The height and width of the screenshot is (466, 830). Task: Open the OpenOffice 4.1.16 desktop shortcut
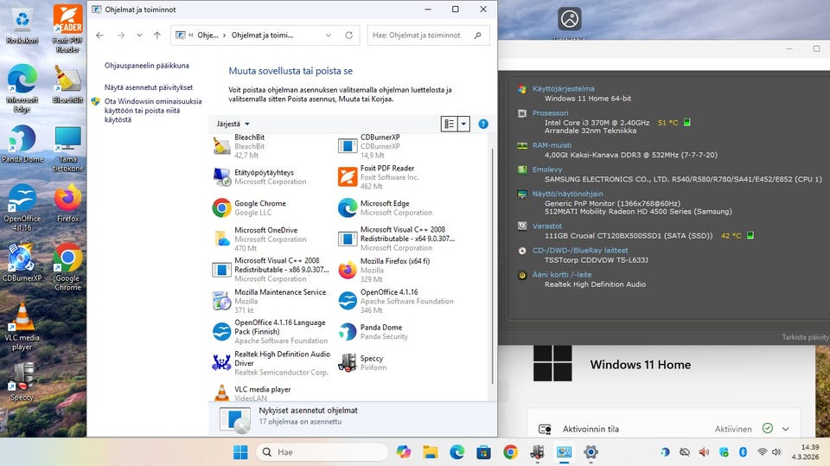click(x=22, y=207)
